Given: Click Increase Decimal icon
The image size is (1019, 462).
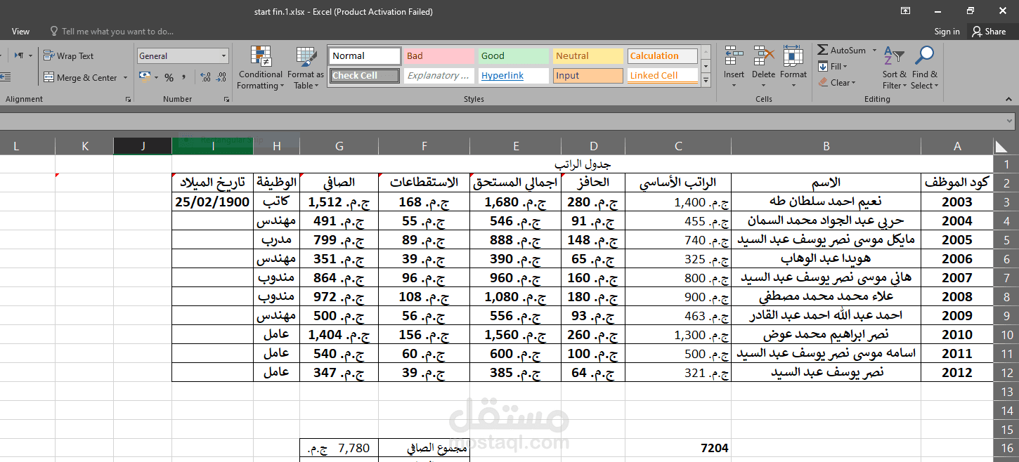Looking at the screenshot, I should tap(206, 78).
